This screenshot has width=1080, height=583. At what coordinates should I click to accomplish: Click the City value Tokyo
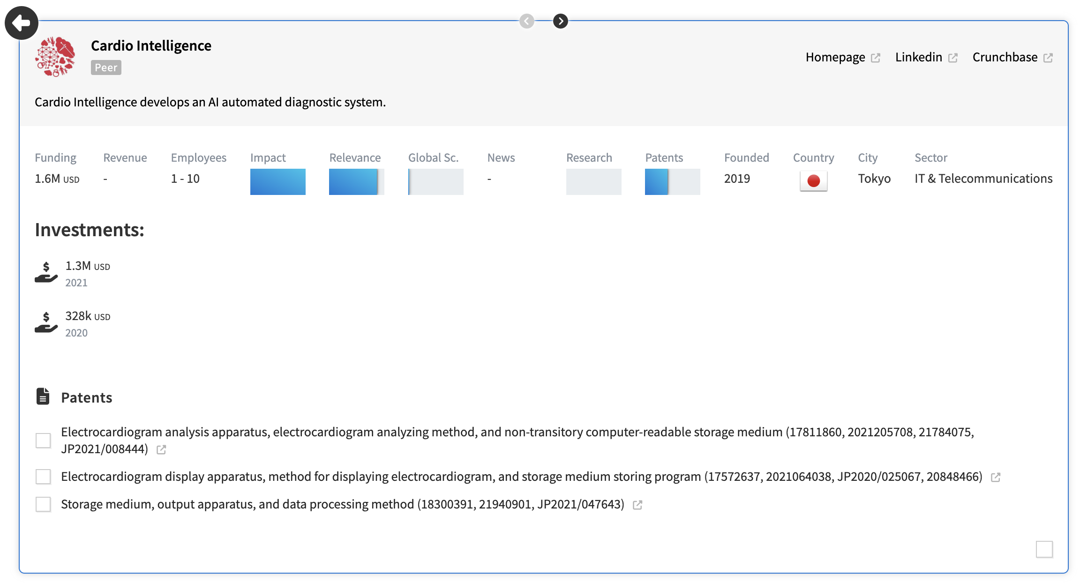(x=874, y=179)
